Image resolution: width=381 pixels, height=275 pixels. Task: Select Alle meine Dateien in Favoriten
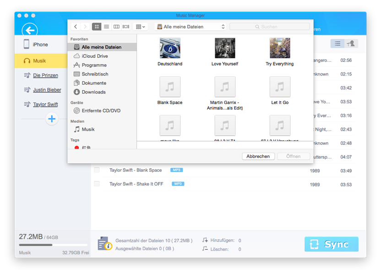[102, 47]
